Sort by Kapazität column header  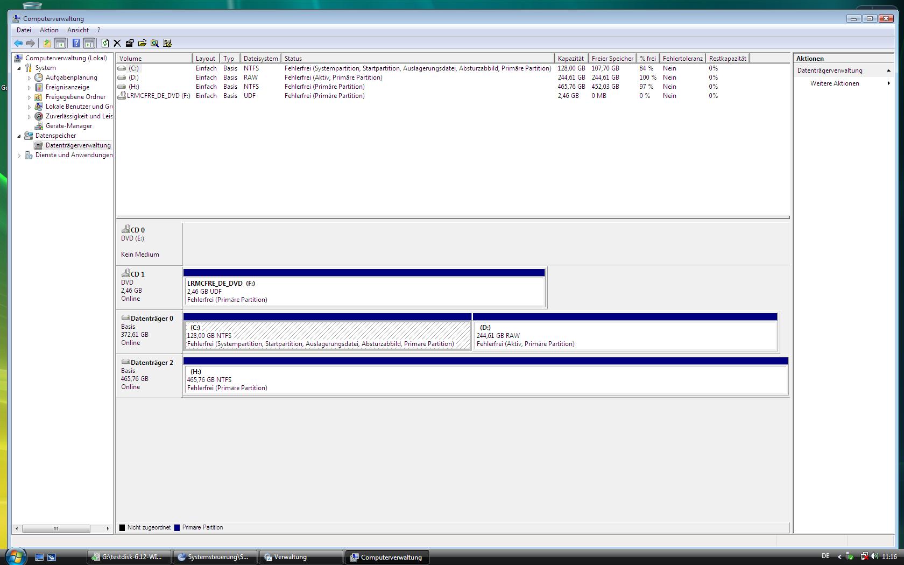[570, 59]
